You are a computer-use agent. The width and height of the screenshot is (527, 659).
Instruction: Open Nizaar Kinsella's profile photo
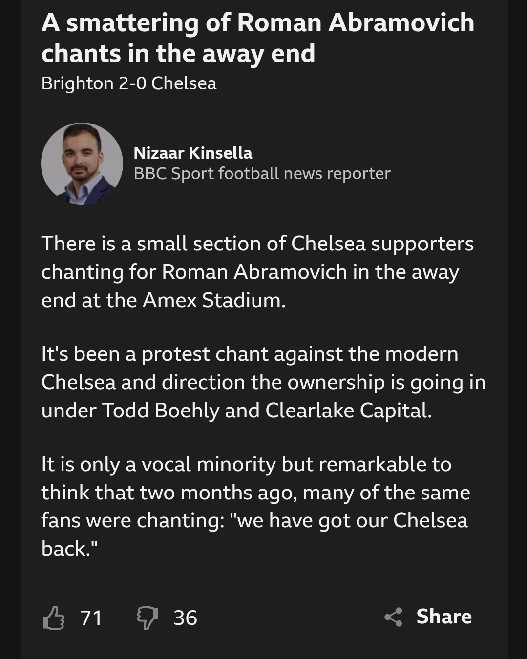tap(82, 164)
